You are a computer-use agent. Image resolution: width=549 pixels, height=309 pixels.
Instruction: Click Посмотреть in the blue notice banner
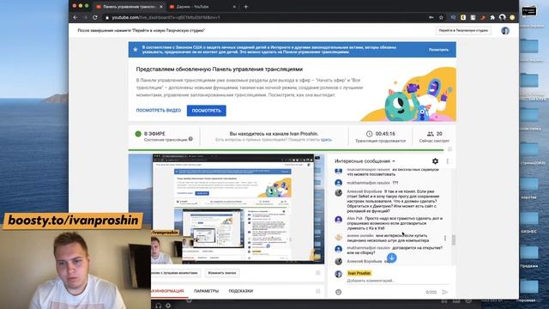438,50
